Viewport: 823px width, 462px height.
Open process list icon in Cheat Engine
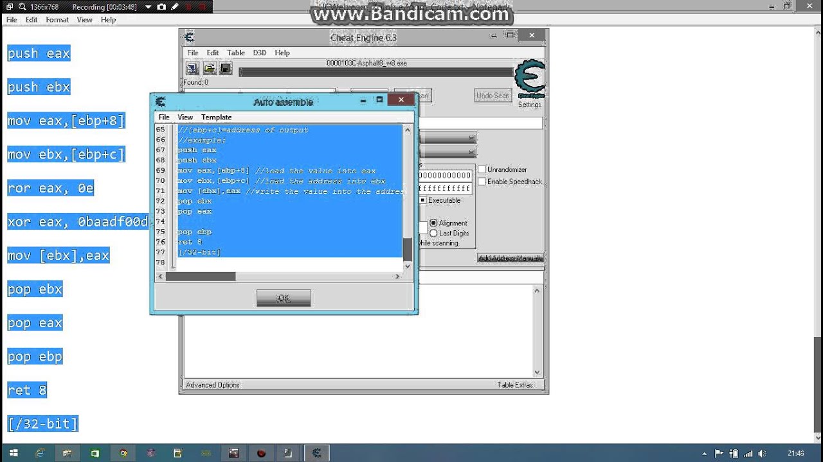coord(192,68)
